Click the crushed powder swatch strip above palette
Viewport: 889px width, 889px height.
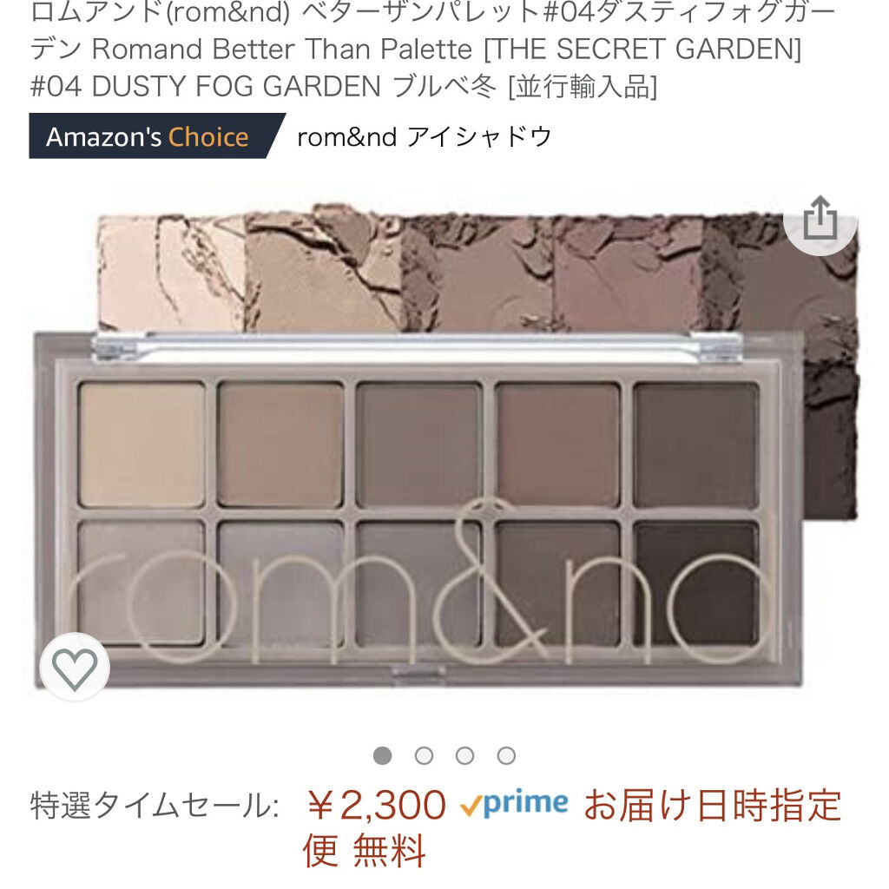[477, 272]
